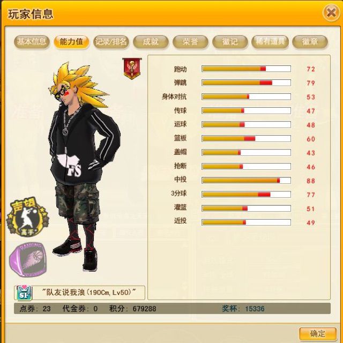Open the 徽章 tab

(310, 41)
